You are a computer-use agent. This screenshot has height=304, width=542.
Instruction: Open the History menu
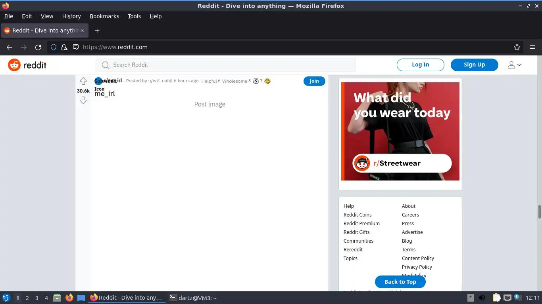[x=71, y=16]
